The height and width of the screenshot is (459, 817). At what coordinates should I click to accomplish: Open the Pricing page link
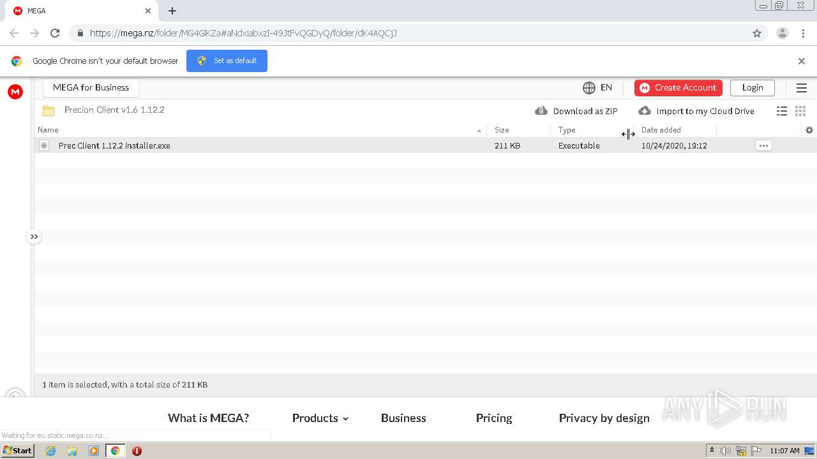click(x=494, y=418)
